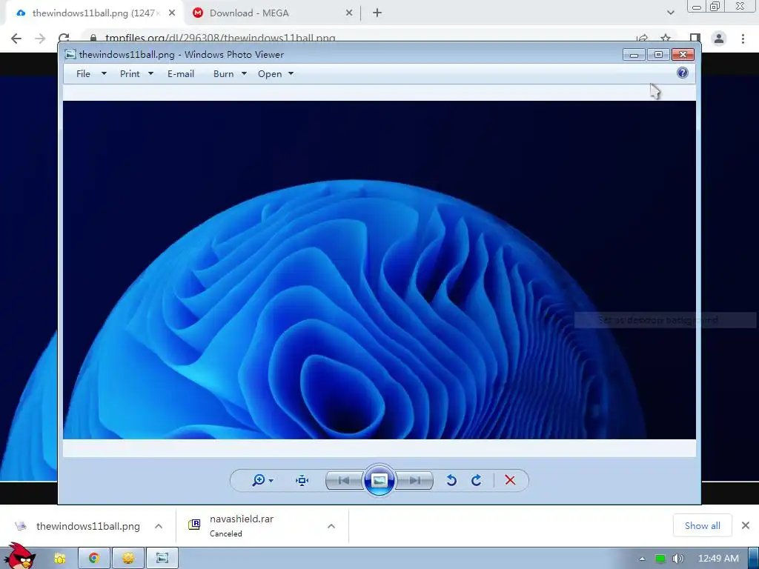Click the navashield.rar download item

tap(242, 526)
